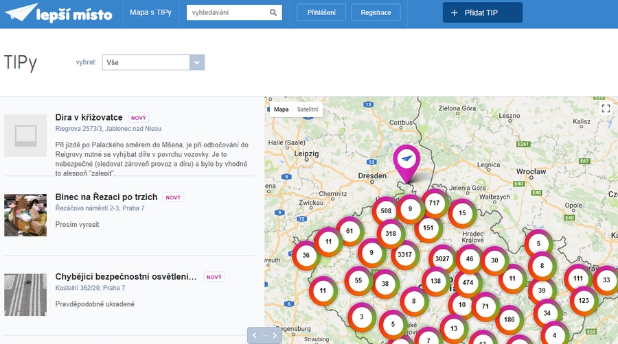Open the vybrat dropdown arrow

pyautogui.click(x=196, y=62)
